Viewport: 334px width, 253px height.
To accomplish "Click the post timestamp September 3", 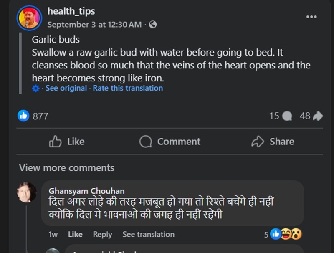I will 94,25.
